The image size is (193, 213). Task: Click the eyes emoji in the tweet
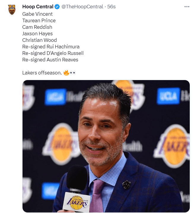73,73
